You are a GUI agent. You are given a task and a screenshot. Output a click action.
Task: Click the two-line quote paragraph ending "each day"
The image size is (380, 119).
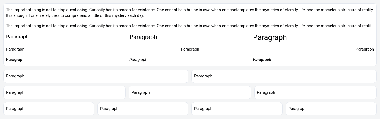coord(190,12)
